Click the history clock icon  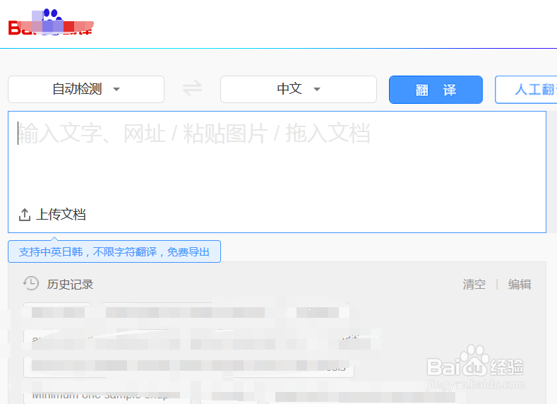[x=31, y=283]
